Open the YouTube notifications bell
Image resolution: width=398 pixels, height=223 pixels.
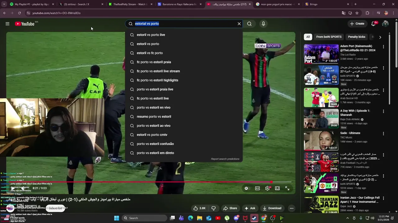(x=374, y=24)
